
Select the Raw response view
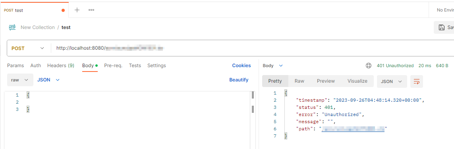[x=299, y=81]
